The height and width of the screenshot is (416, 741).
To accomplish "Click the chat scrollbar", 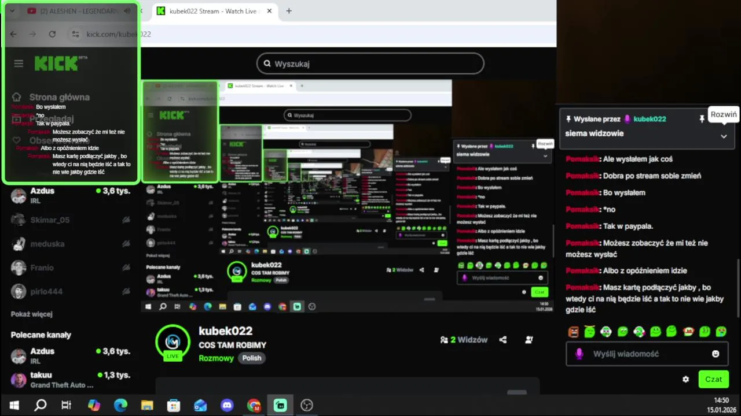I will [738, 288].
